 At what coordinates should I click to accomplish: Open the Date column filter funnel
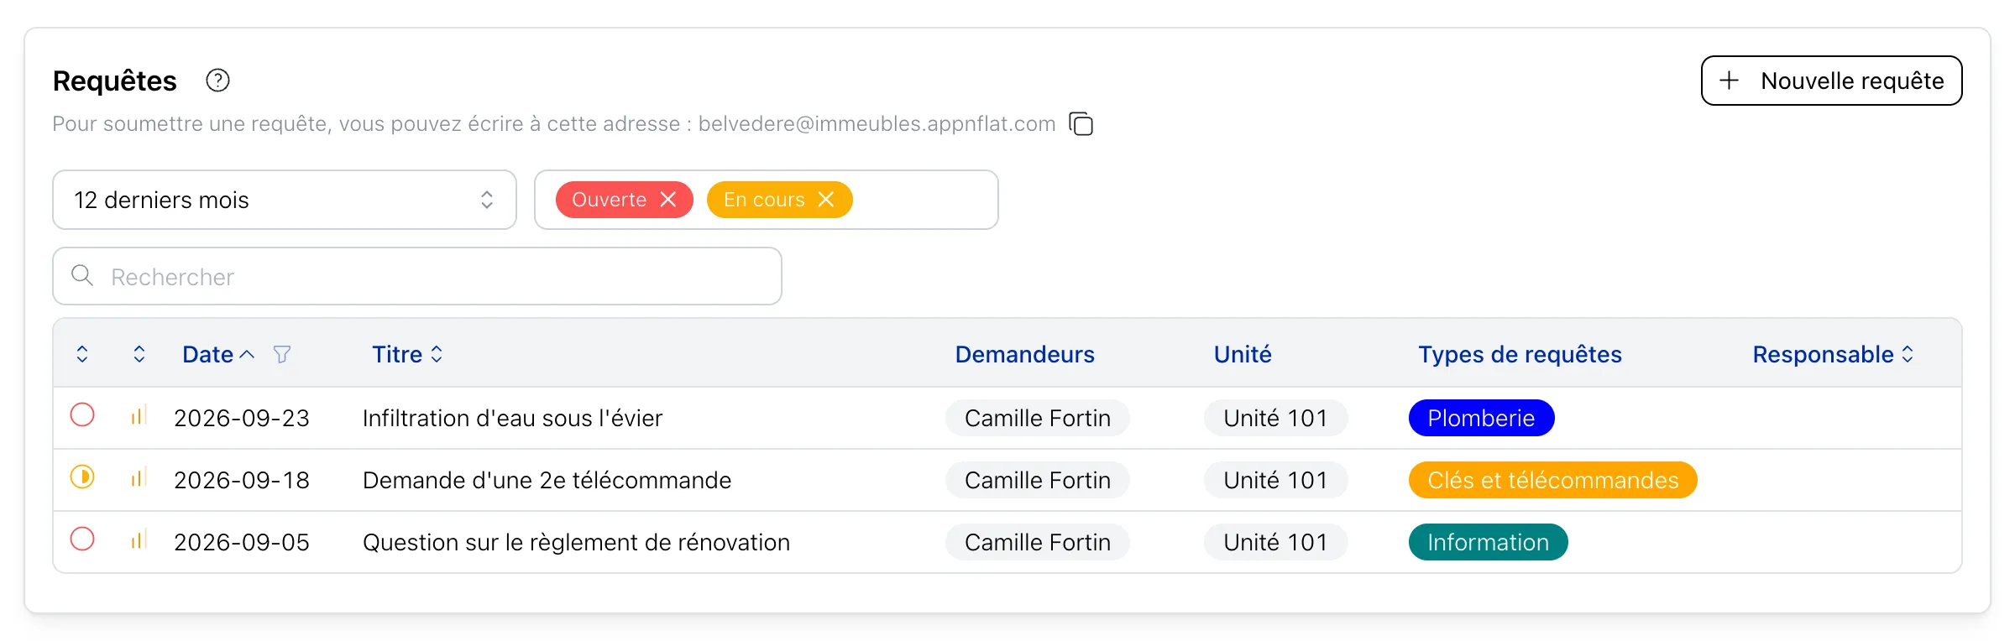click(x=282, y=354)
